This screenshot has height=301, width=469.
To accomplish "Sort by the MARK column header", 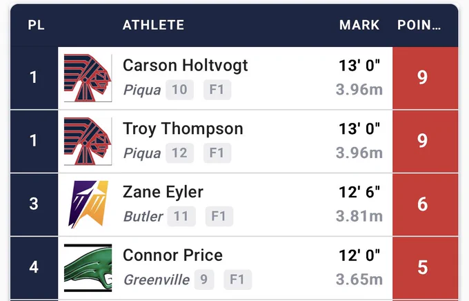I will 359,25.
